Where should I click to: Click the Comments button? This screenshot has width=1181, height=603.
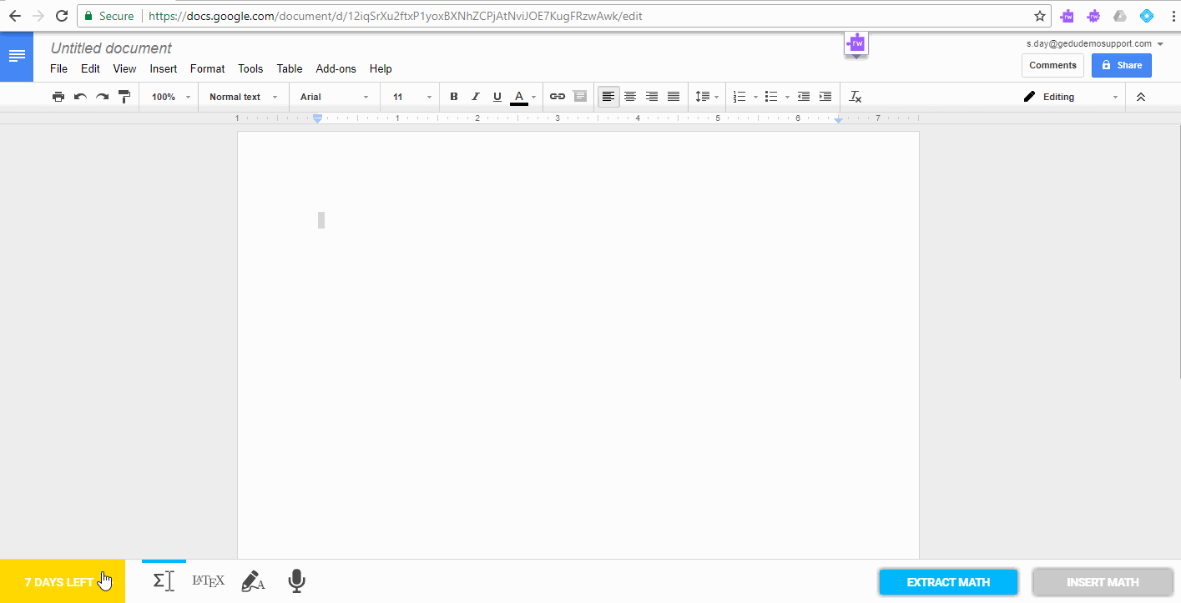coord(1052,65)
